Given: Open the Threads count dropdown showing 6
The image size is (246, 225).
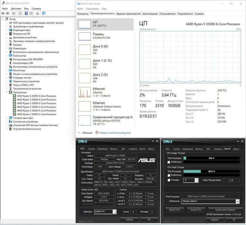Looking at the screenshot, I should click(196, 180).
